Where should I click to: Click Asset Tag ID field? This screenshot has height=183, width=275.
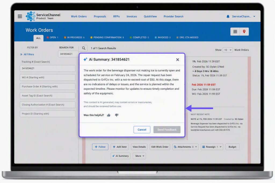(x=48, y=96)
